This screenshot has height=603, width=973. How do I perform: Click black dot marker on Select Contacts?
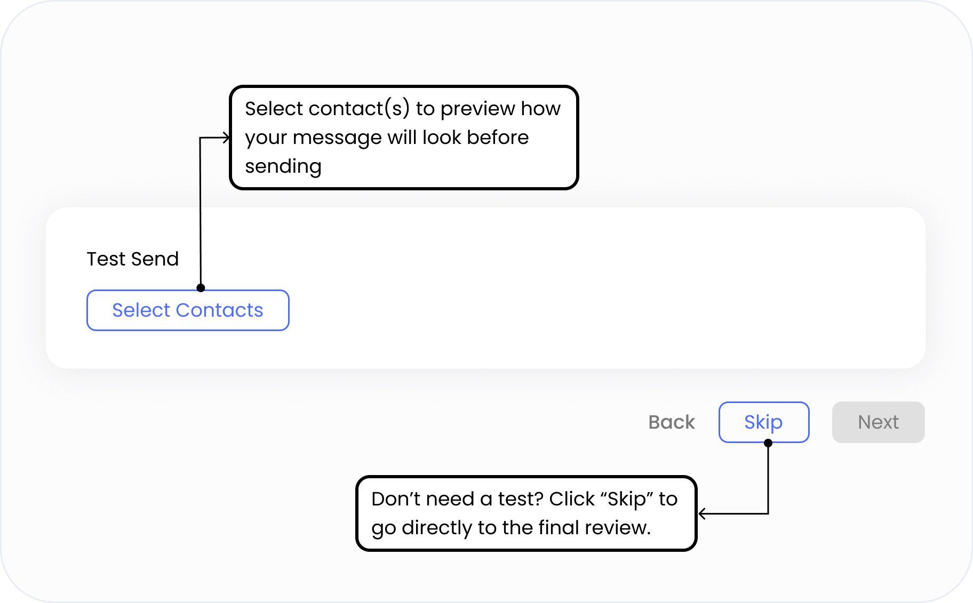click(x=201, y=288)
